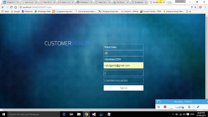Open the Action Center notifications icon

point(188,114)
